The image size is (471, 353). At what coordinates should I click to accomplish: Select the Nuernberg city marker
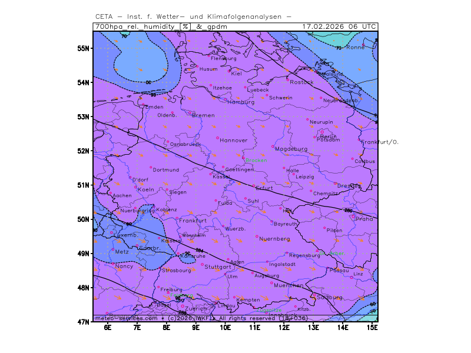coord(258,237)
